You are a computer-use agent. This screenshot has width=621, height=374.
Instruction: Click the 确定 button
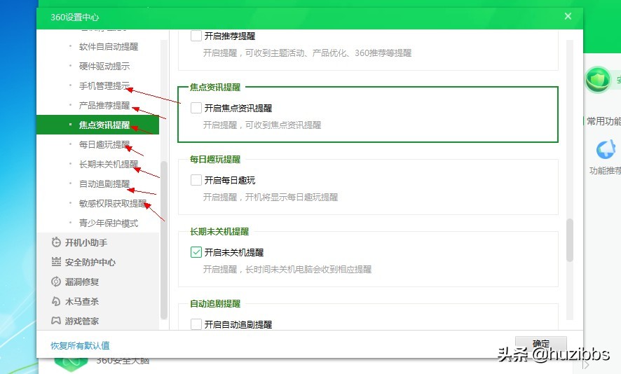[540, 343]
